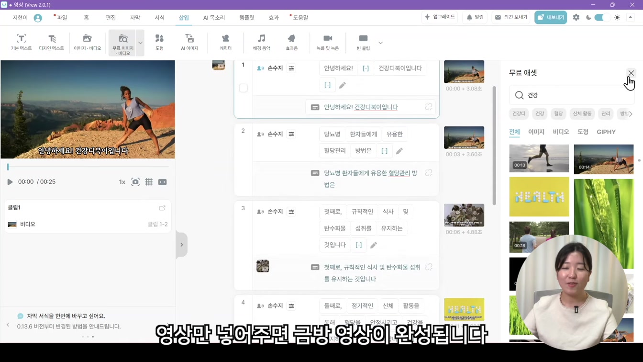Screen dimensions: 643x362
Task: Edit clip 3 words with pencil icon
Action: pos(374,245)
